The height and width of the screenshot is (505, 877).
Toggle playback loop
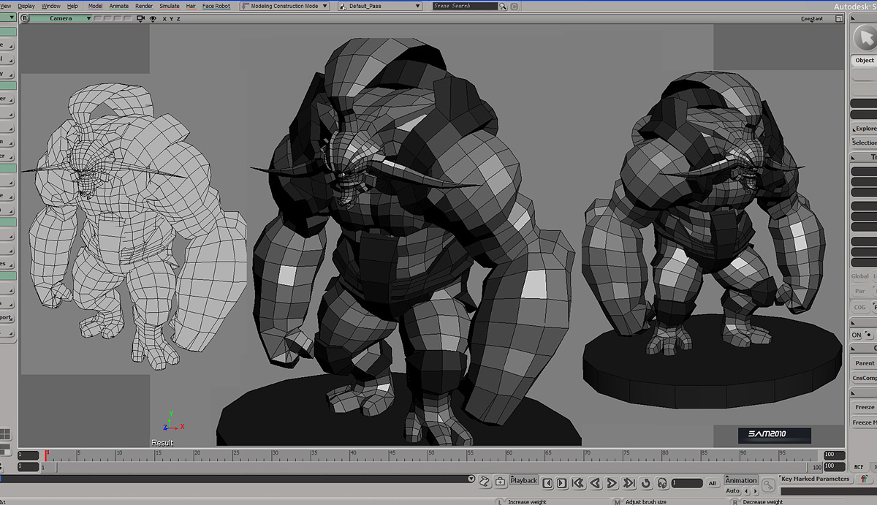645,483
